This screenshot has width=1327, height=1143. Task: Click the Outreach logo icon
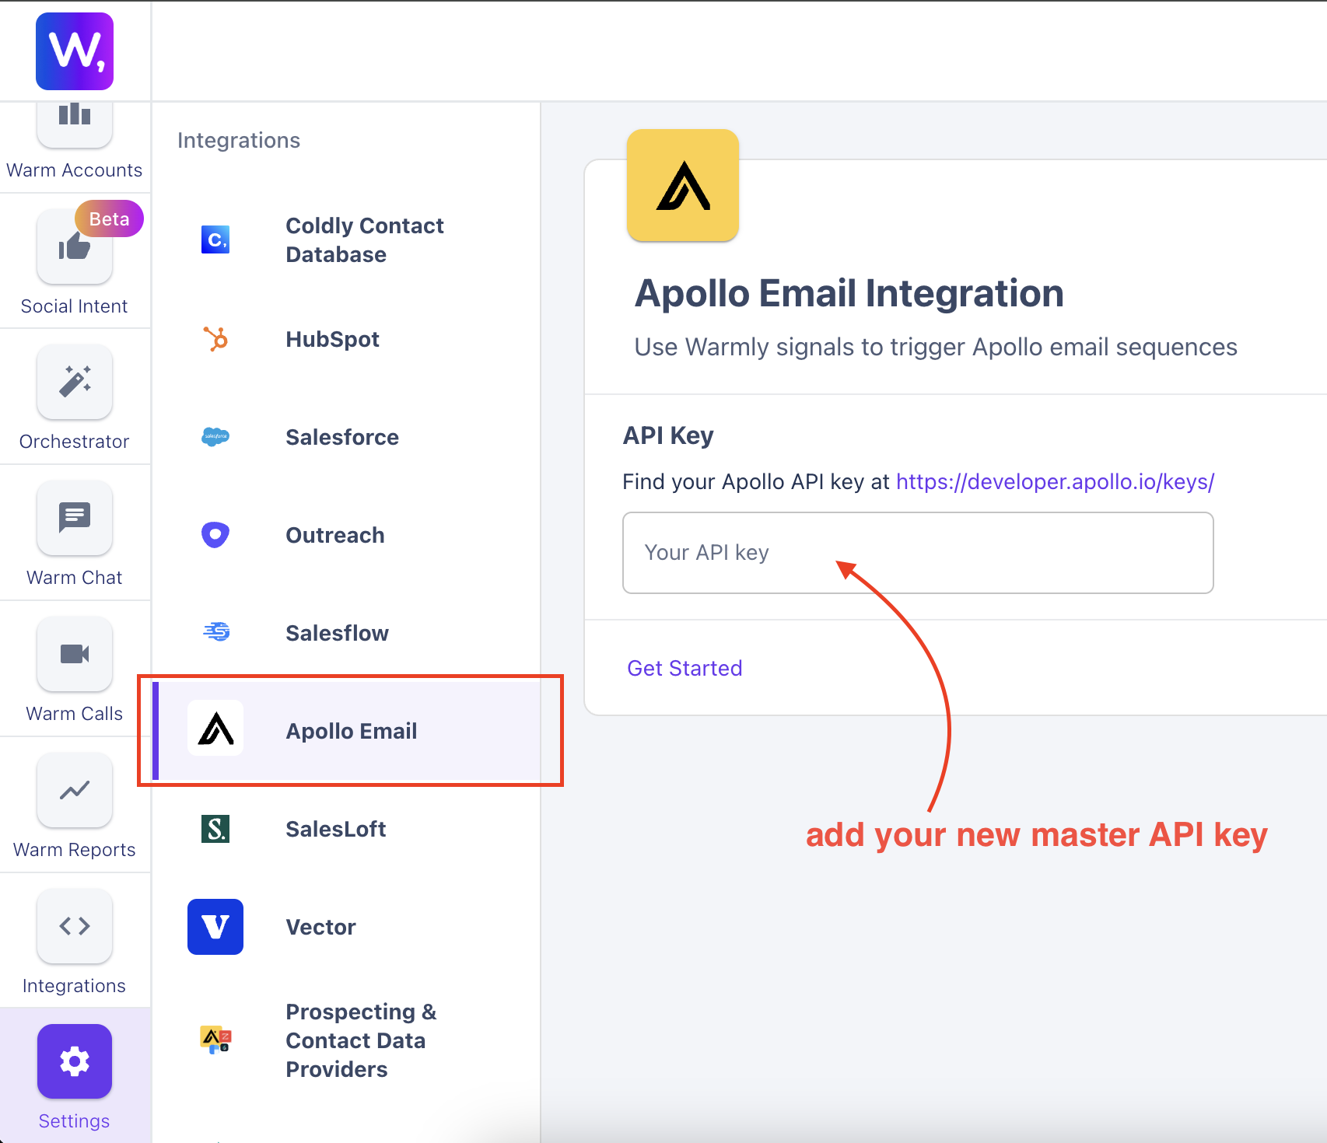point(215,535)
